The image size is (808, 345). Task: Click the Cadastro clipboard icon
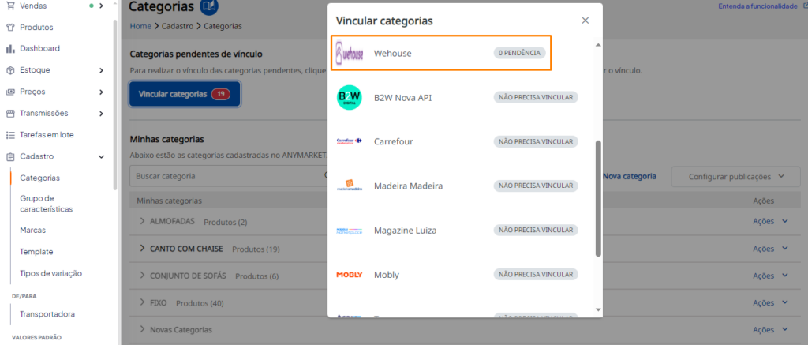[10, 157]
